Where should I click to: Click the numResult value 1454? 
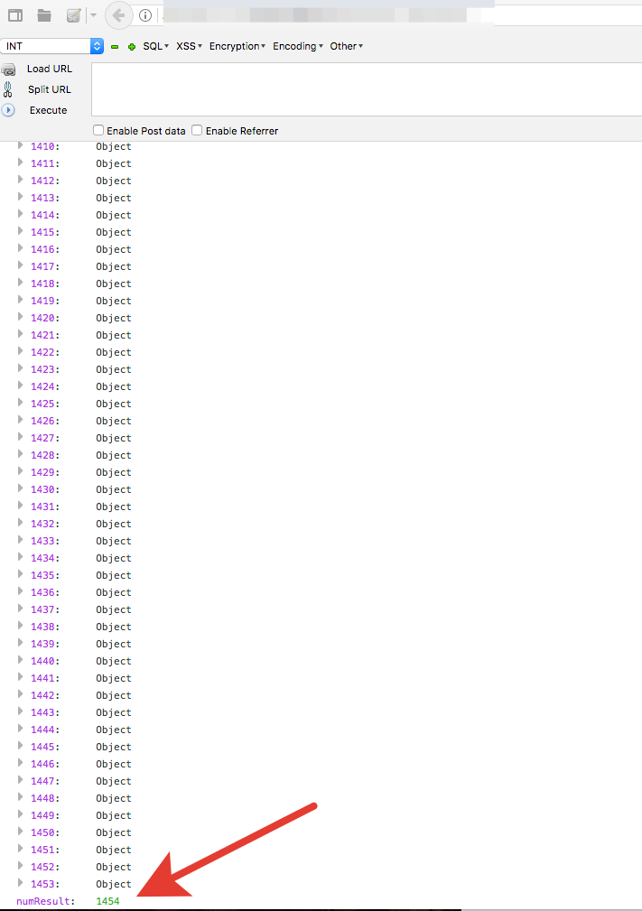pyautogui.click(x=107, y=901)
